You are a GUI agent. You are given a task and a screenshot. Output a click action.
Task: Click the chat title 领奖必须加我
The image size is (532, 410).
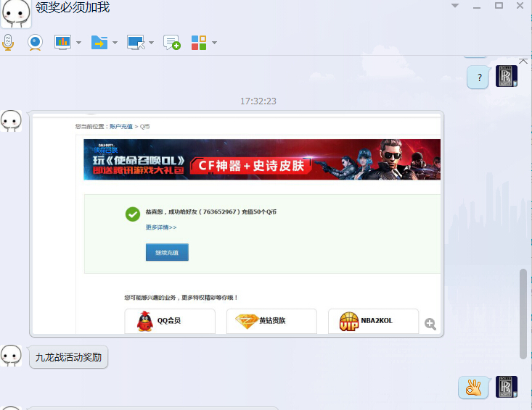click(73, 7)
